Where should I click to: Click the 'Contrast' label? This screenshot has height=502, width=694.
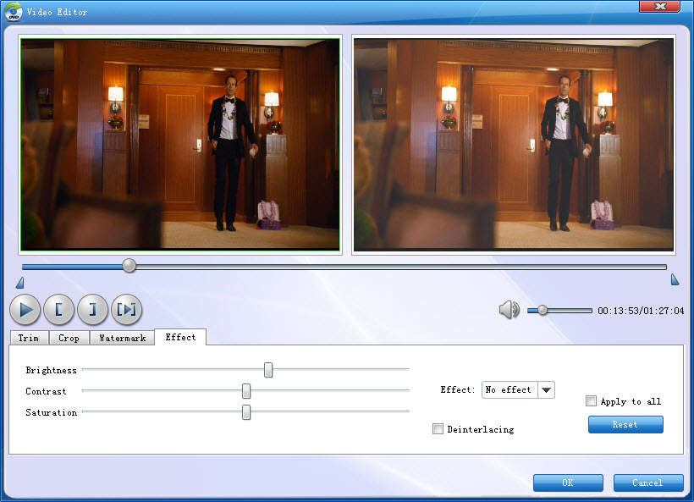point(46,391)
